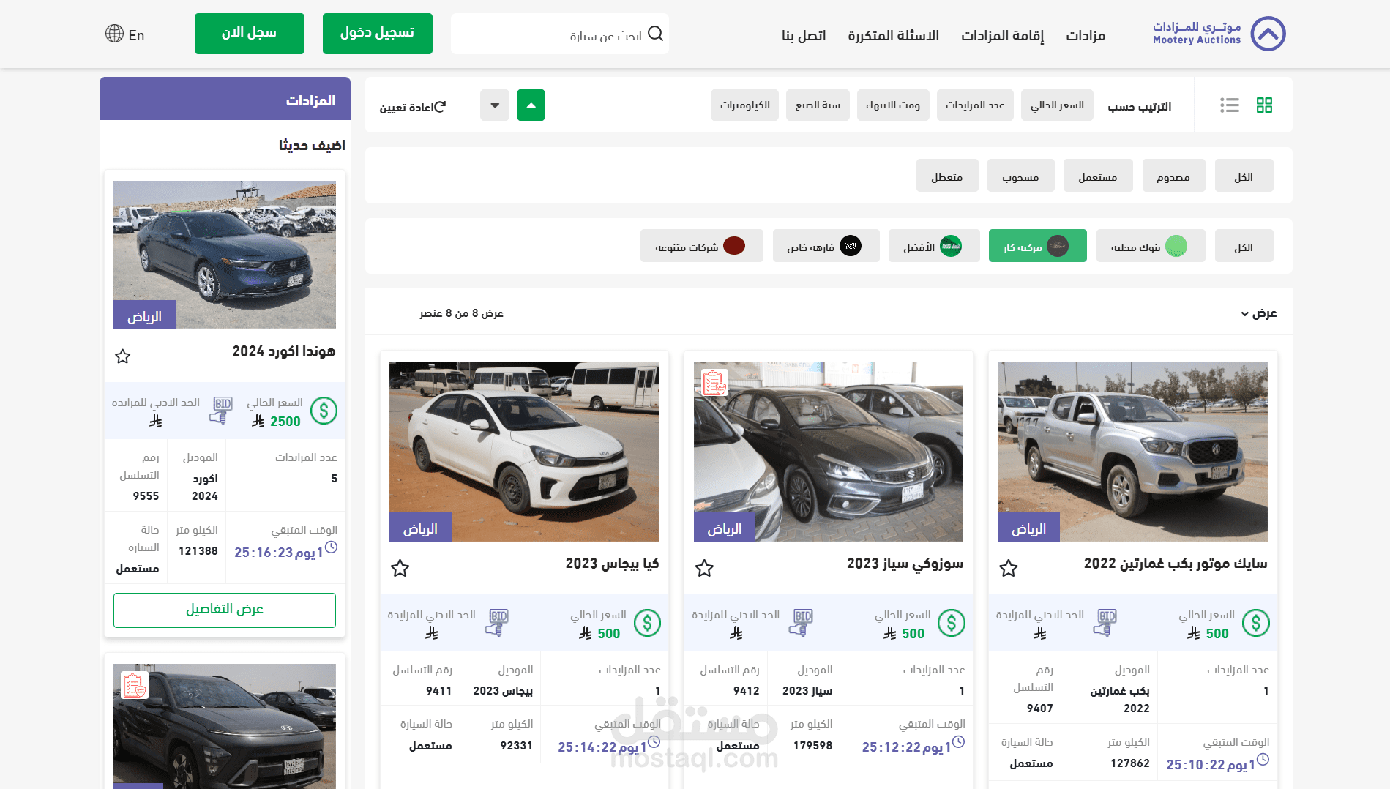The image size is (1390, 789).
Task: Sort descending with the gray down arrow
Action: pos(495,105)
